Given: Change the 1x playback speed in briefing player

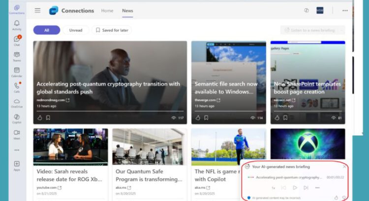Looking at the screenshot, I should (273, 188).
